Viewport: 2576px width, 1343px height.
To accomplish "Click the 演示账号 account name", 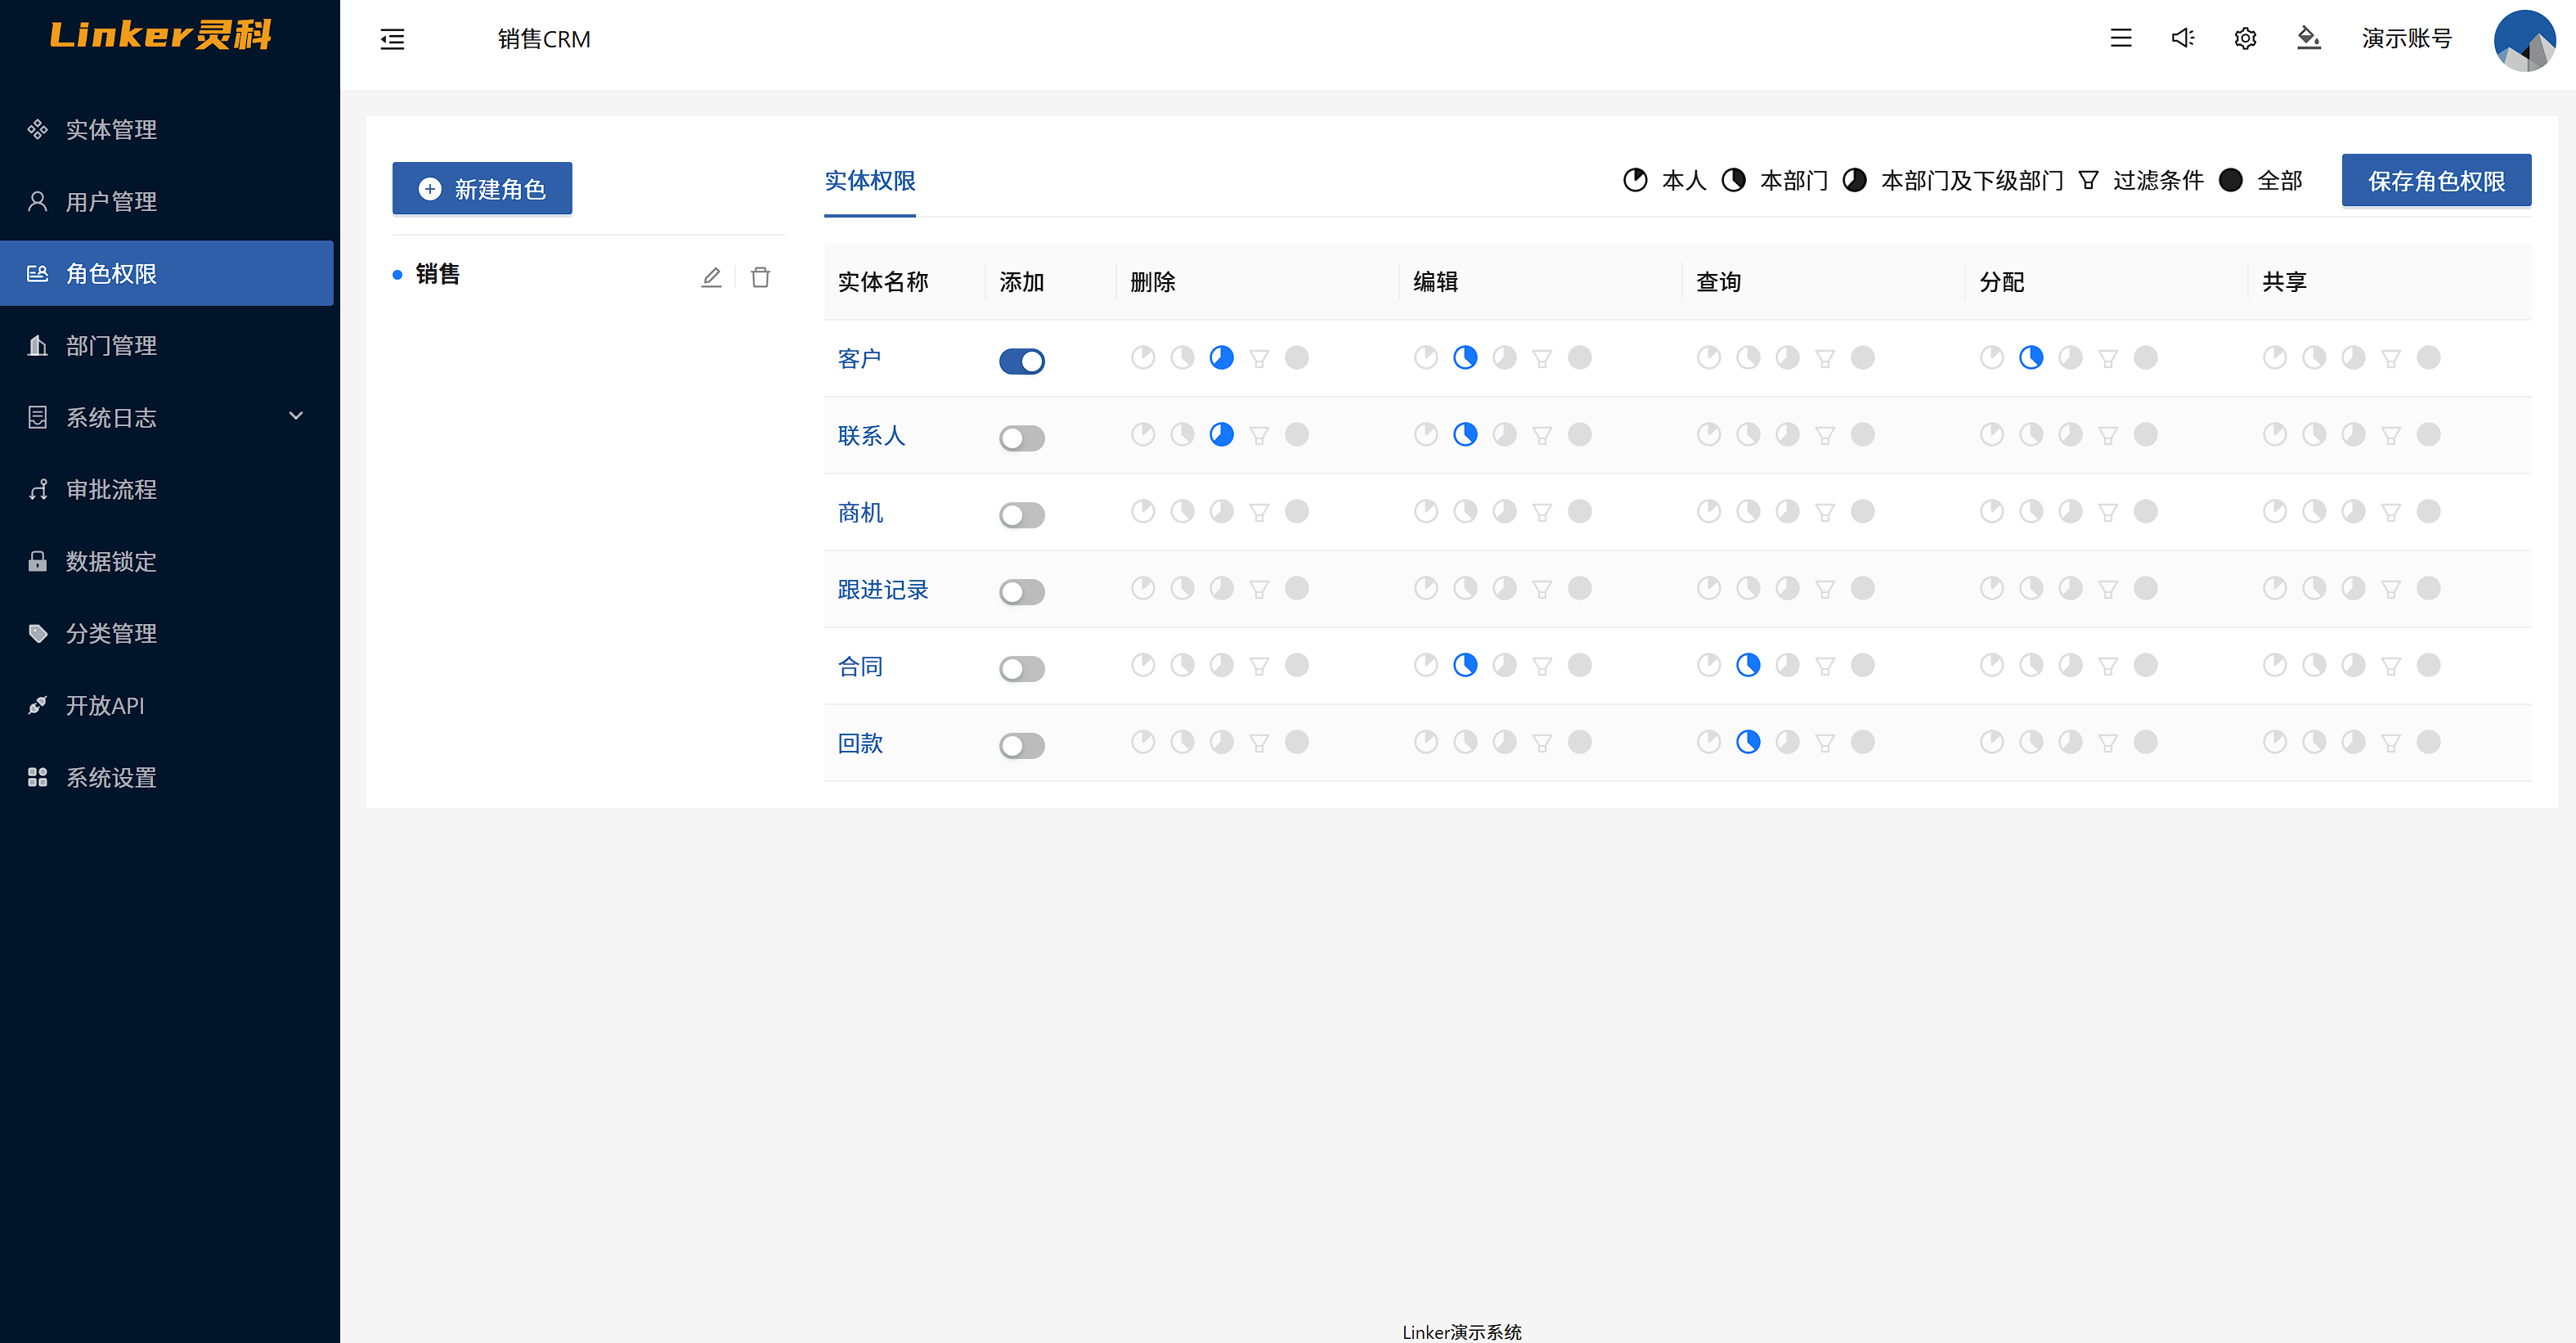I will coord(2406,38).
